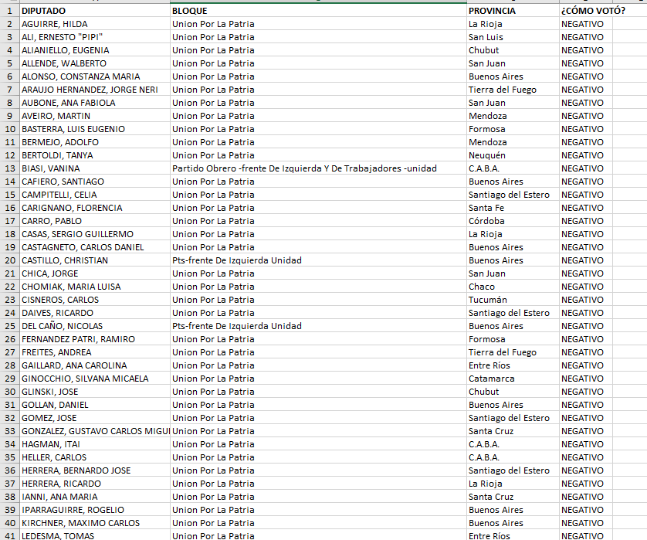Select Chaco province cell
The image size is (647, 540).
513,287
